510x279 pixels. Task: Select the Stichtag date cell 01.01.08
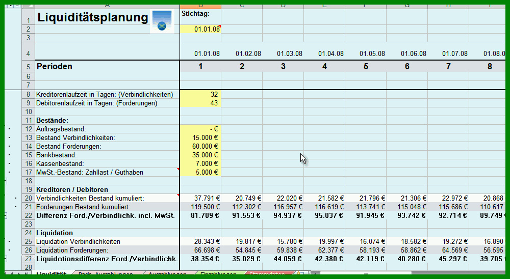tap(200, 29)
